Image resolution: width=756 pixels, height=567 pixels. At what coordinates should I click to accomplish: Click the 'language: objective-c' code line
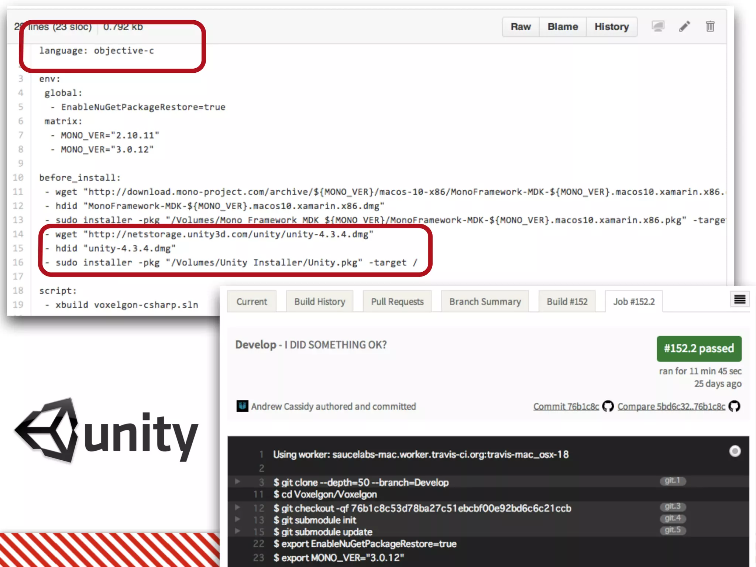pyautogui.click(x=97, y=51)
